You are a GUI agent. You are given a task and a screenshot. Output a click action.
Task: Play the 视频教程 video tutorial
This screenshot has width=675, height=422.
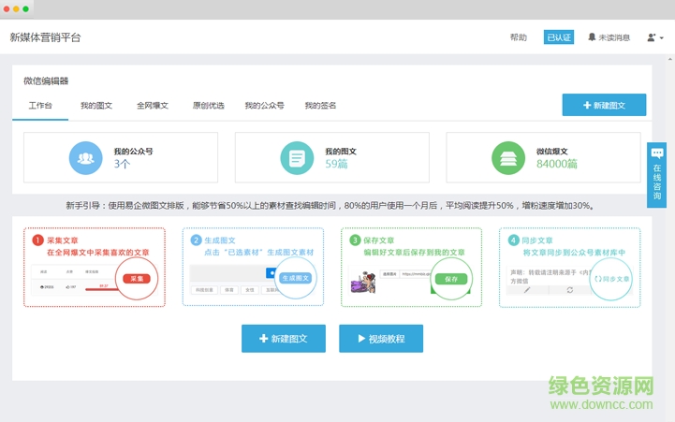coord(380,339)
